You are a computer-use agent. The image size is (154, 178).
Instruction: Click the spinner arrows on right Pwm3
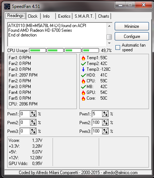(x=105, y=131)
